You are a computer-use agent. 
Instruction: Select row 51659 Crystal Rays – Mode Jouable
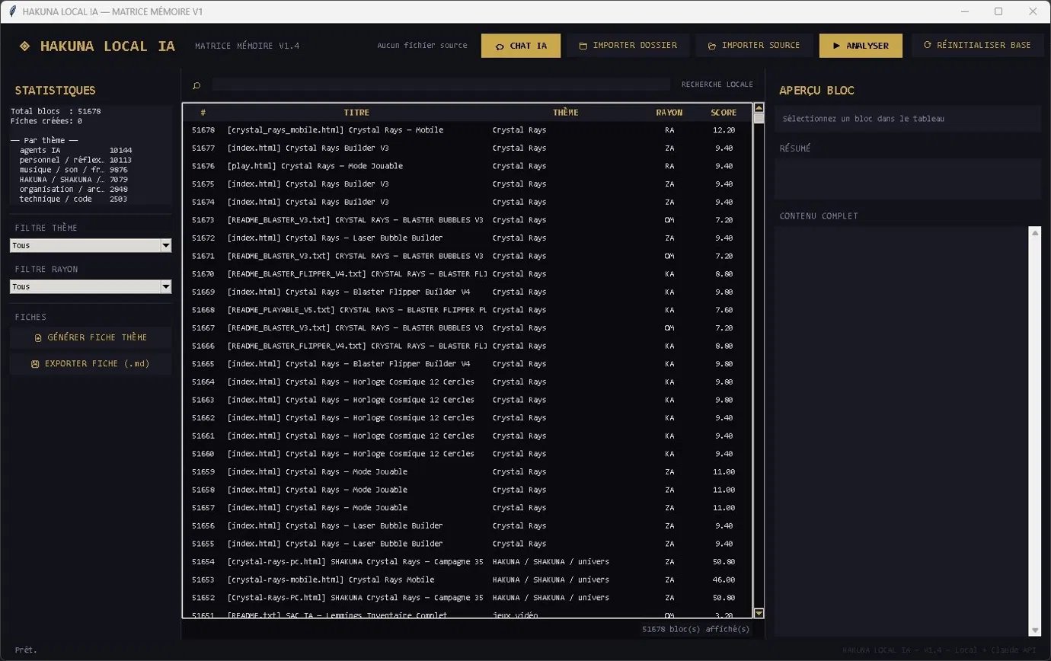468,471
